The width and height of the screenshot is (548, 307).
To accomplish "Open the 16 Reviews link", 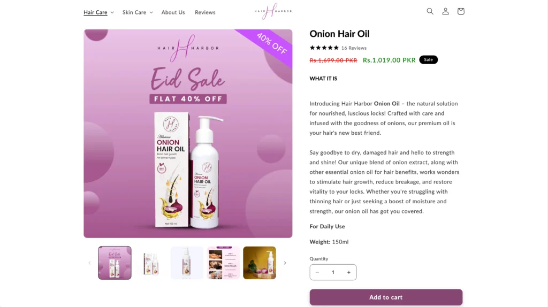I will pyautogui.click(x=354, y=48).
